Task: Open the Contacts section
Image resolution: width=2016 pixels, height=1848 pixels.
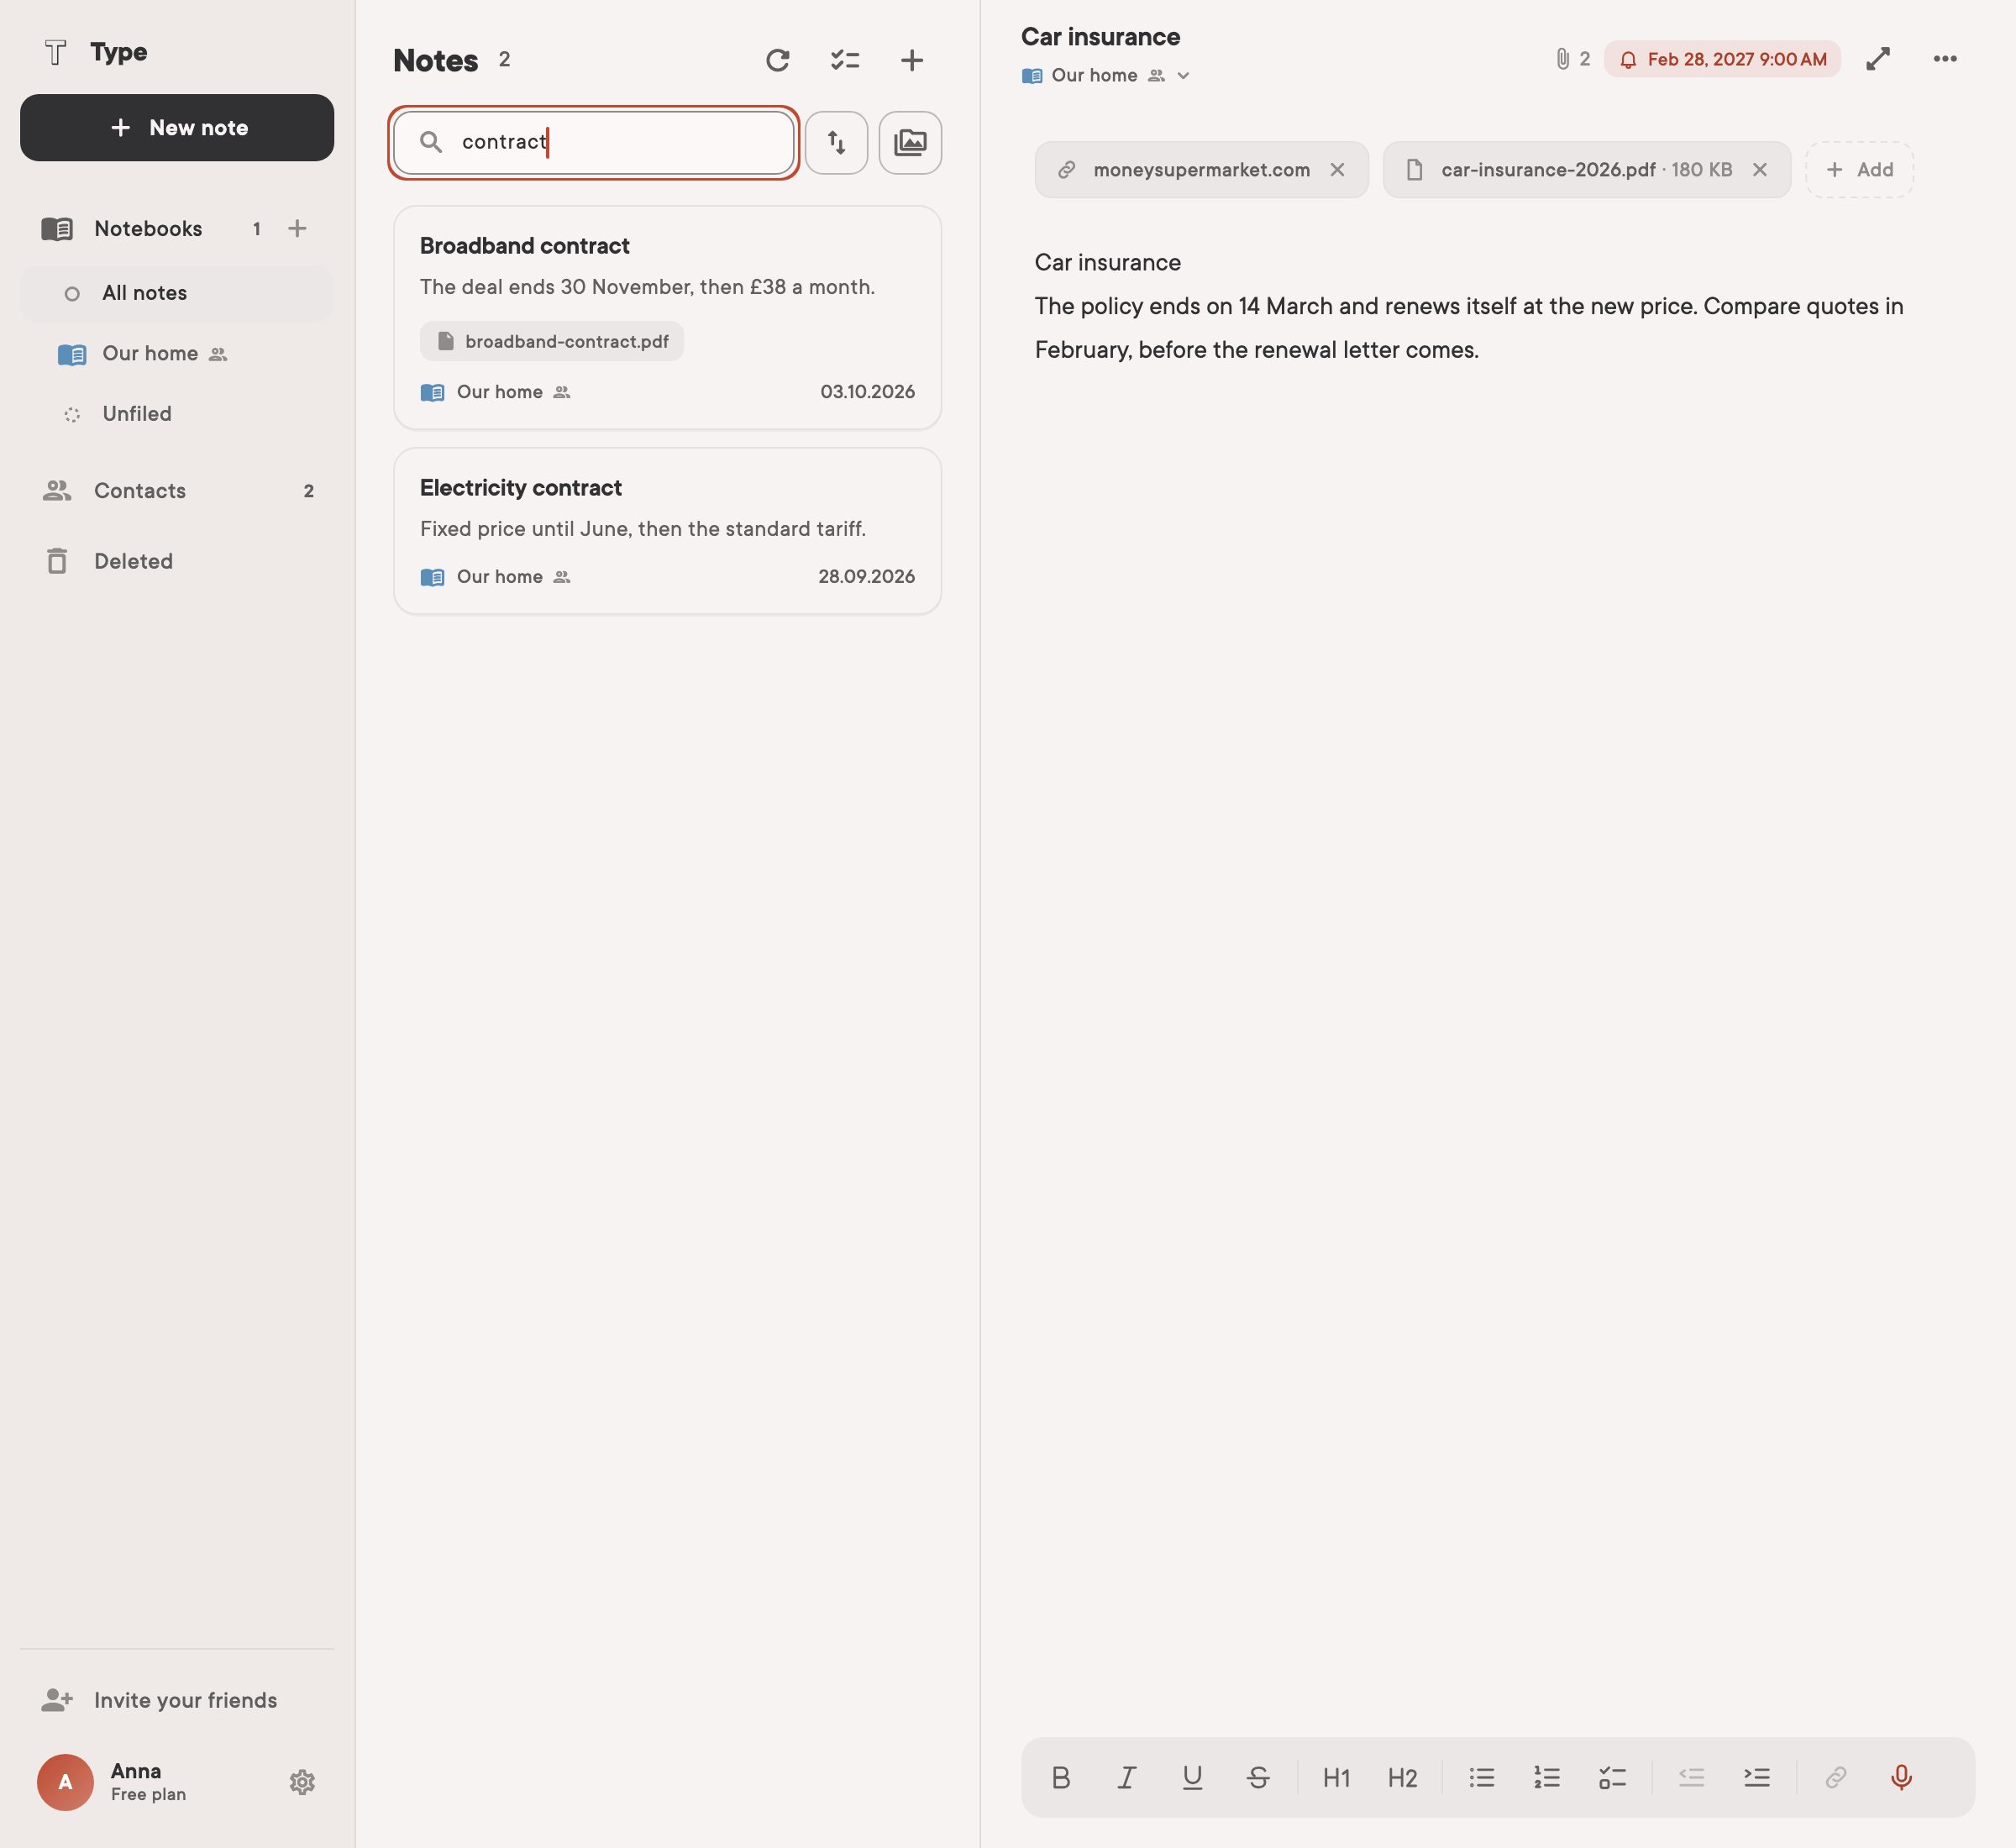Action: (177, 491)
